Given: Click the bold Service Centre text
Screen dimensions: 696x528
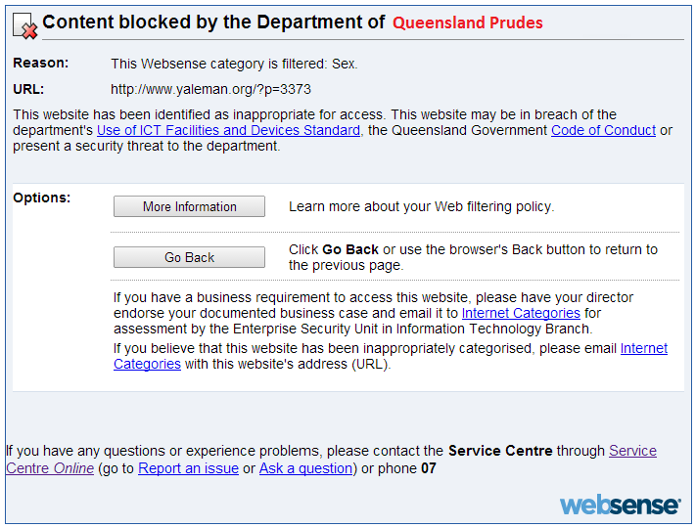Looking at the screenshot, I should (x=500, y=451).
